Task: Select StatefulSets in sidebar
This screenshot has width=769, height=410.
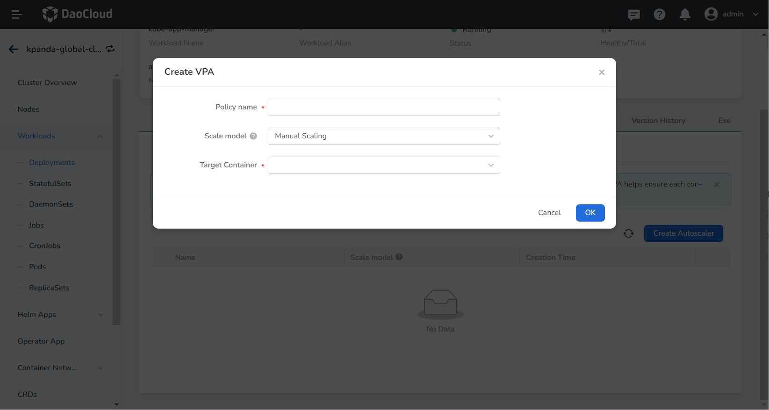Action: pyautogui.click(x=50, y=184)
